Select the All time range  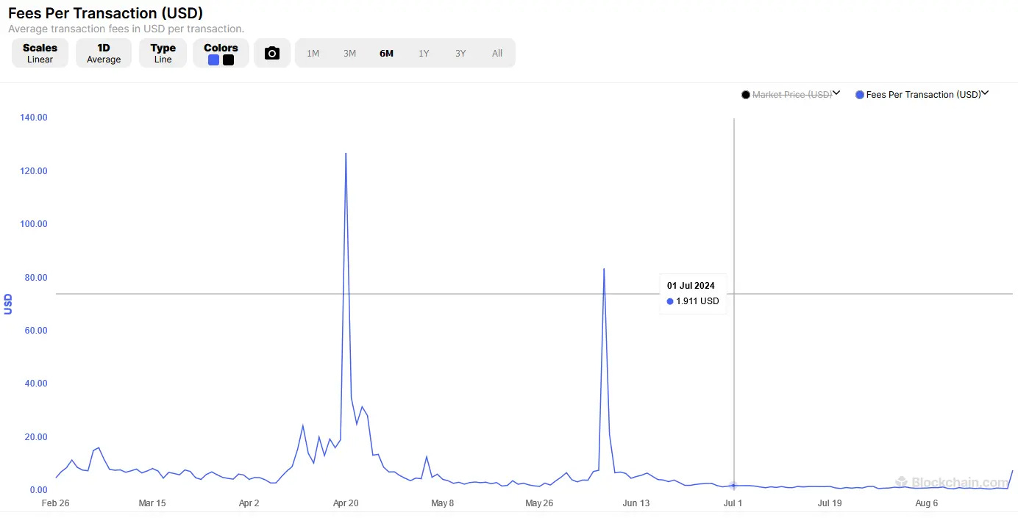(x=497, y=53)
